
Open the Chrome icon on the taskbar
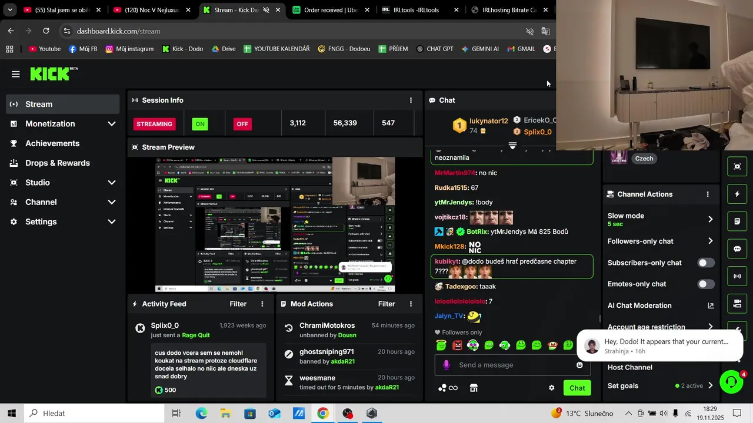pos(322,413)
